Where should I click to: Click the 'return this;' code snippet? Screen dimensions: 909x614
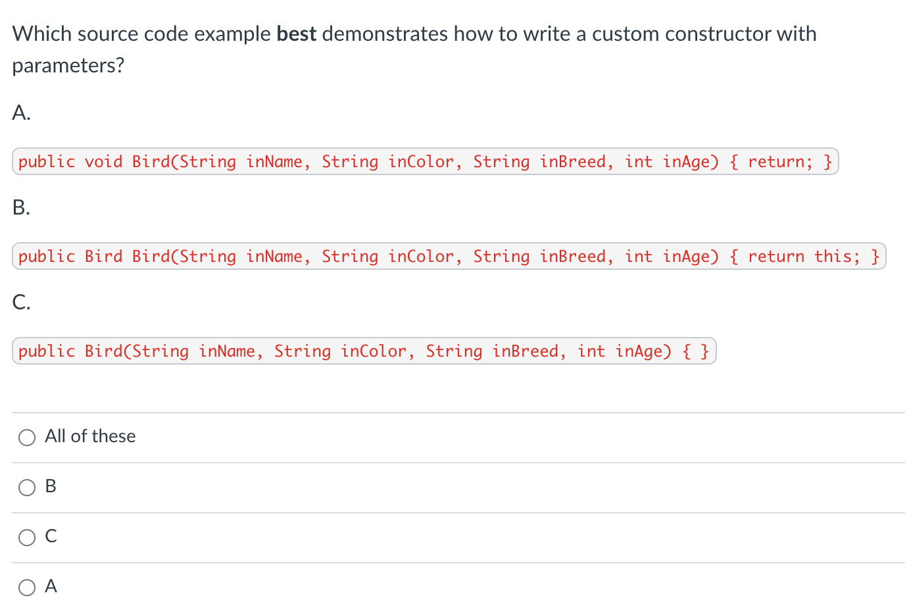pyautogui.click(x=803, y=257)
